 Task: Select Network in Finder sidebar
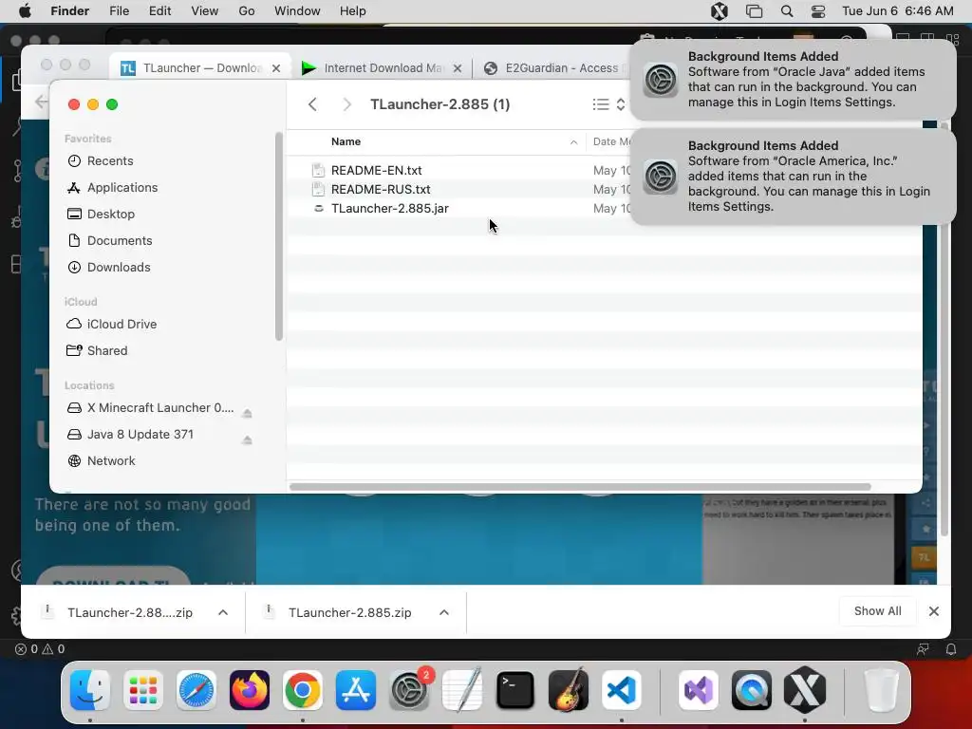111,461
